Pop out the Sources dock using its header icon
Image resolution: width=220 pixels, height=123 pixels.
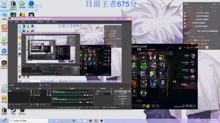point(50,88)
